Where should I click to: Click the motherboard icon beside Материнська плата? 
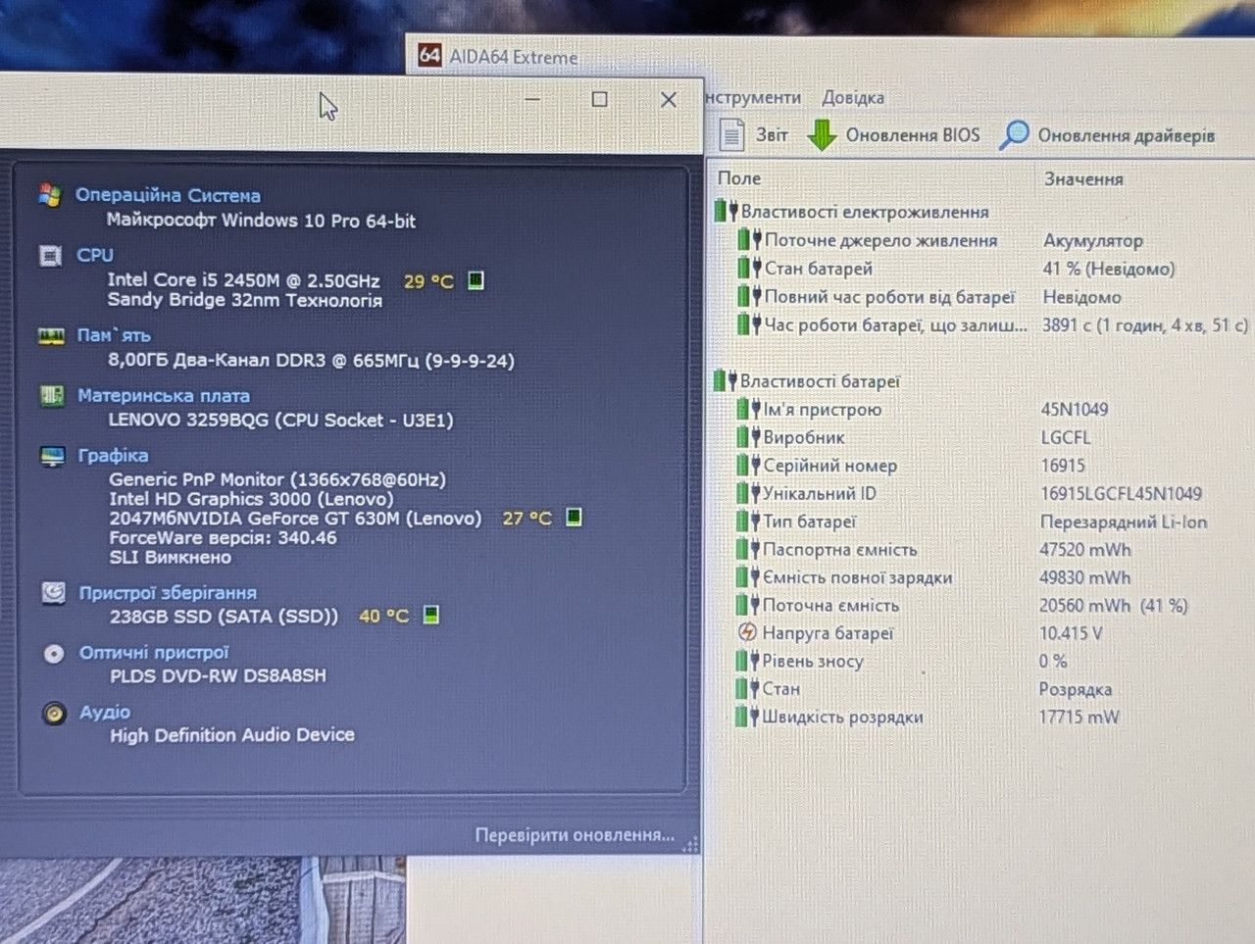(x=52, y=396)
